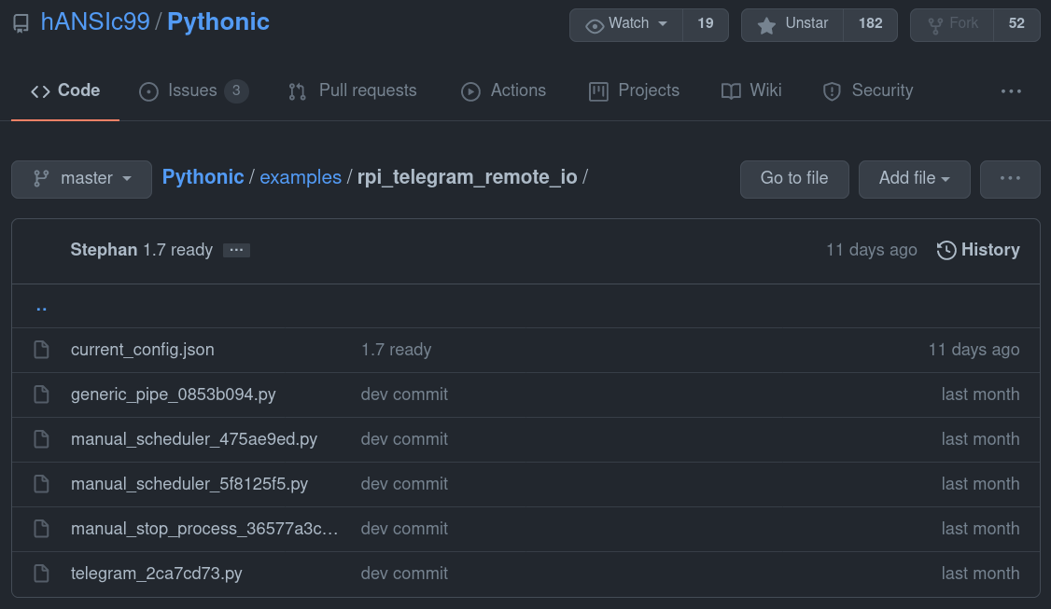Click the eye icon on the Watch button
Viewport: 1051px width, 609px height.
coord(595,24)
